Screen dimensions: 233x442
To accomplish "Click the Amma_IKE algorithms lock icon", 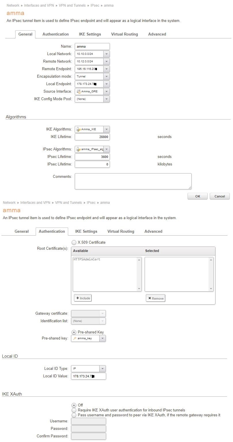I will [78, 129].
